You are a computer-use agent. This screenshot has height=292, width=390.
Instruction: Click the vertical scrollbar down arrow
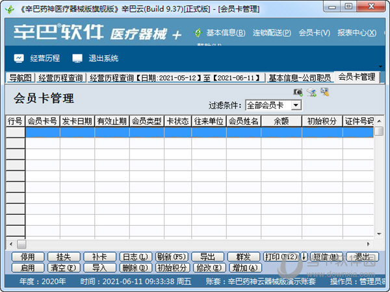coord(379,234)
